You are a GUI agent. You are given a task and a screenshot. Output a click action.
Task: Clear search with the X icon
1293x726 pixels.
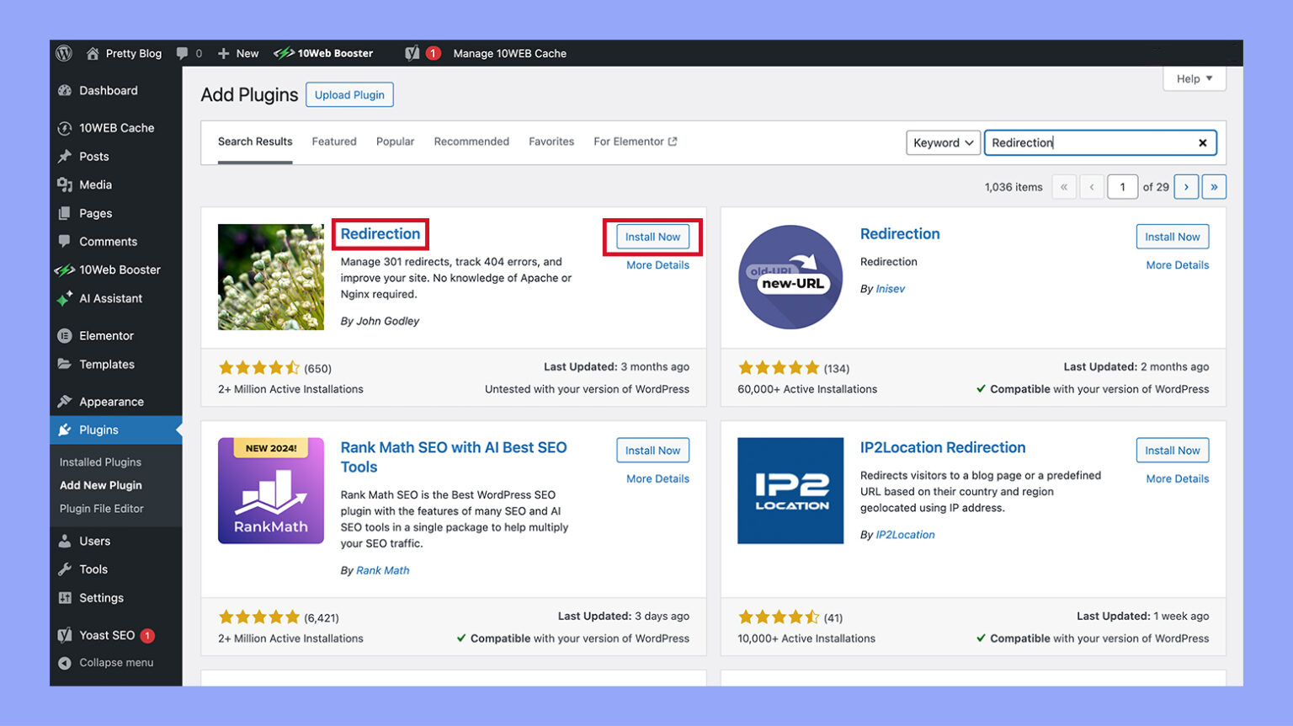[1202, 142]
